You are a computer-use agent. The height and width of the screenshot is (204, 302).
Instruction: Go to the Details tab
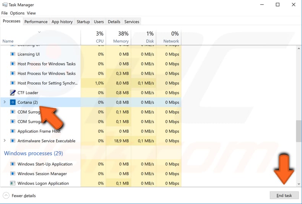point(114,21)
